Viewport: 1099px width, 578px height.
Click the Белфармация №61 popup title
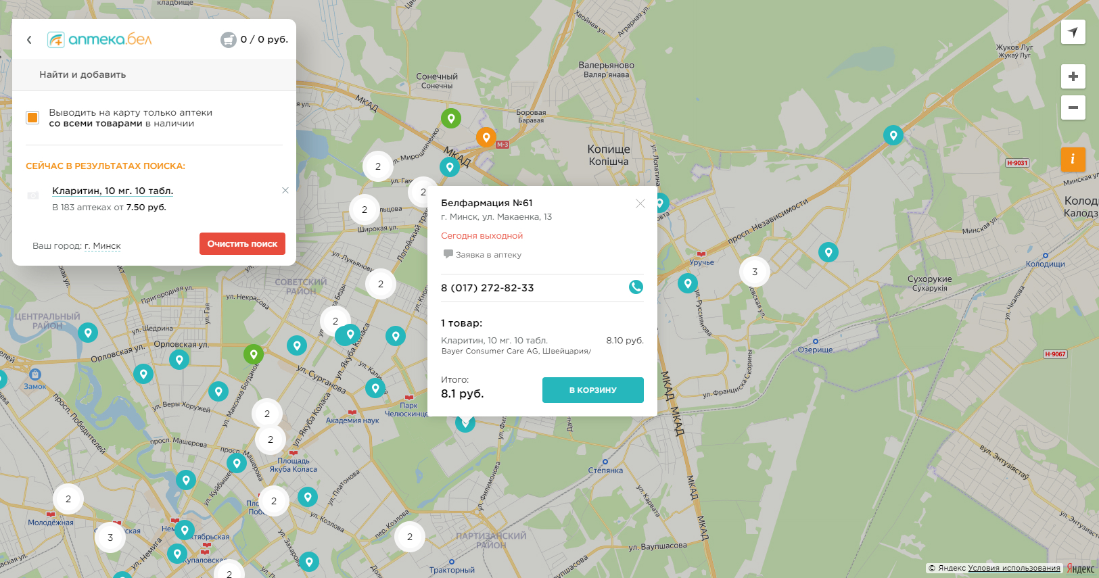(x=487, y=203)
